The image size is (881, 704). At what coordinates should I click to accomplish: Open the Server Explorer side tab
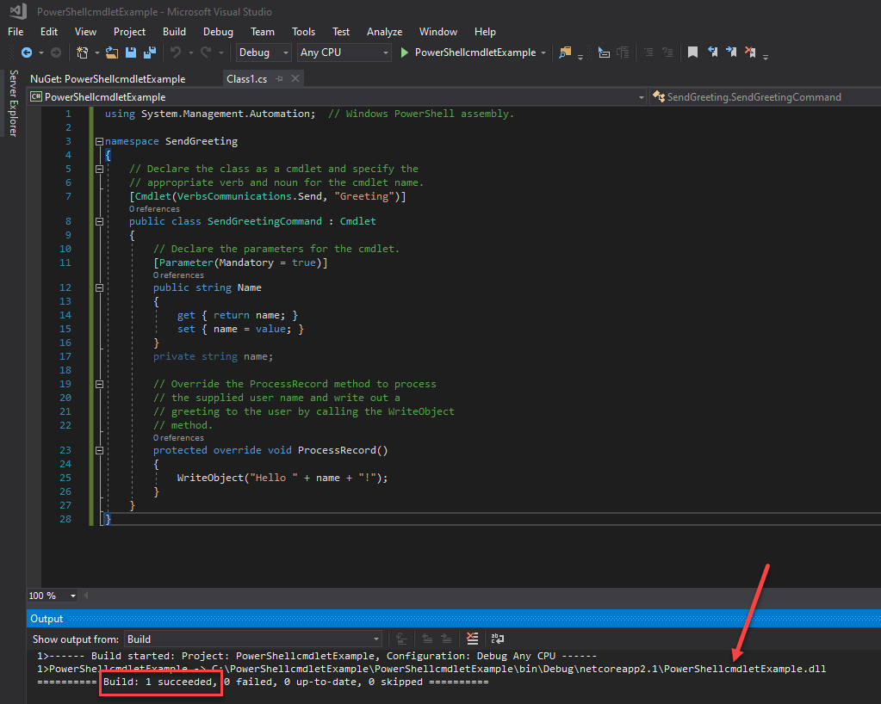14,103
